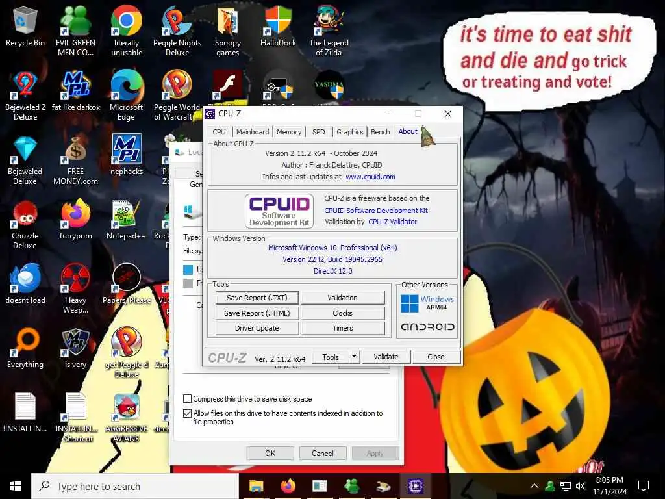Open the Windows Start menu
Viewport: 665px width, 499px height.
(16, 486)
